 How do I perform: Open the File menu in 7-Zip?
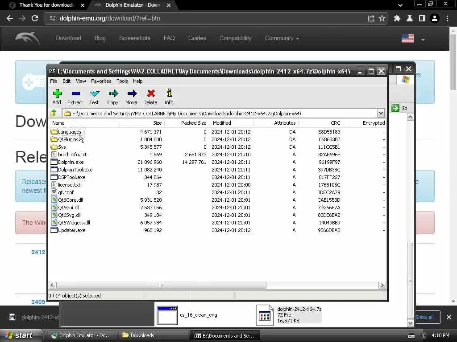pyautogui.click(x=54, y=81)
